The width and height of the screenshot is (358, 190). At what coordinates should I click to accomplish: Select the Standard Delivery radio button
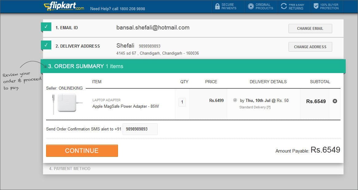point(235,100)
